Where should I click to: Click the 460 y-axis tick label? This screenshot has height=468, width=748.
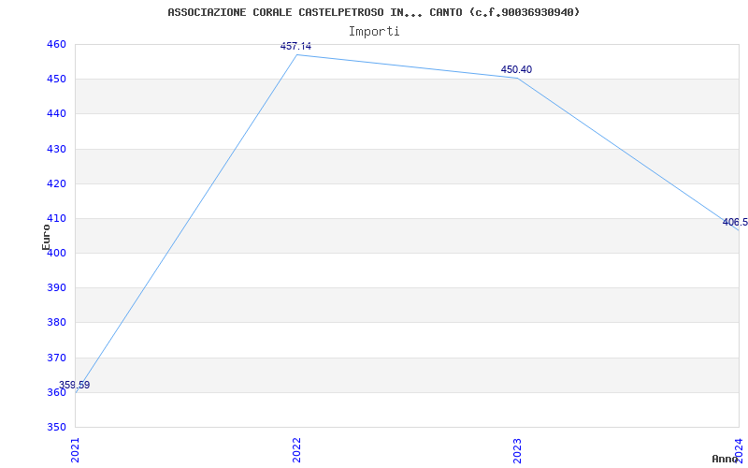(56, 44)
